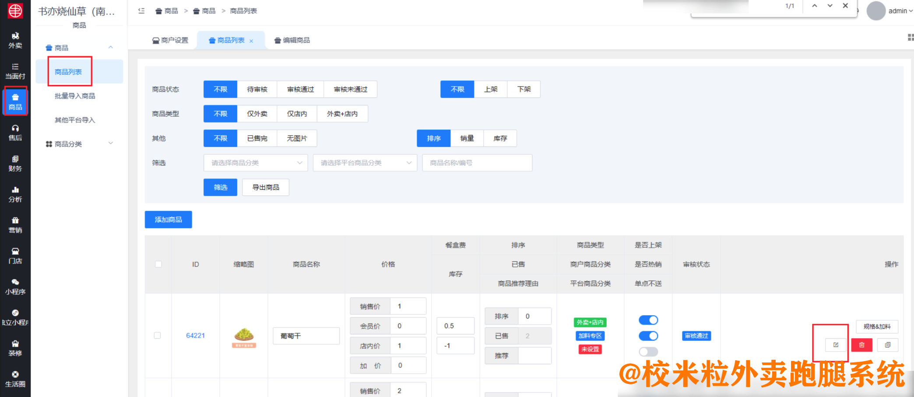Screen dimensions: 914x397
Task: Enable the 是否上架 toggle for 葡萄干
Action: tap(648, 320)
